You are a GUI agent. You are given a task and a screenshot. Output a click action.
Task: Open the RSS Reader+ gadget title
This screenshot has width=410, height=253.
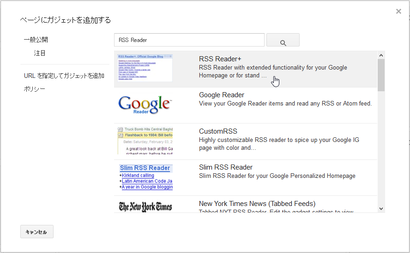(220, 59)
